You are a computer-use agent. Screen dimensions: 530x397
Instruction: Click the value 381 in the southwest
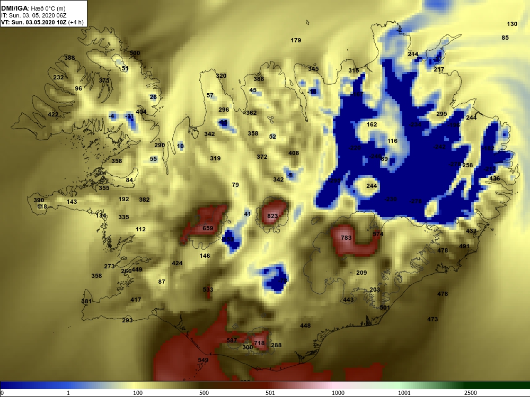[x=86, y=301]
